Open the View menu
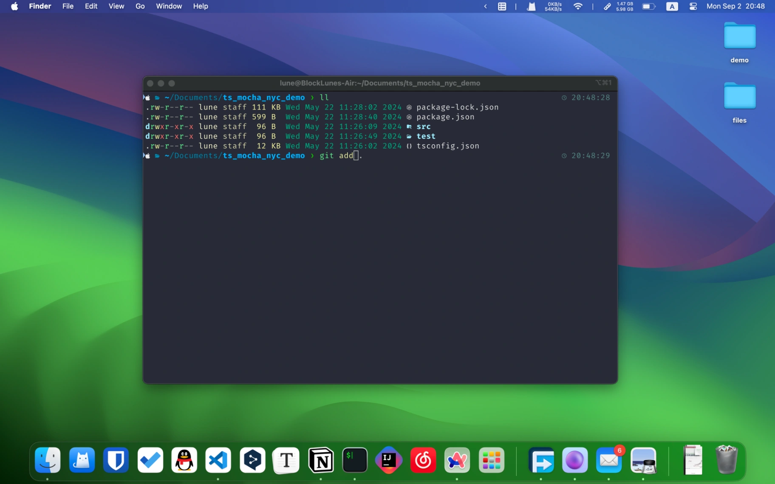This screenshot has height=484, width=775. pos(116,6)
